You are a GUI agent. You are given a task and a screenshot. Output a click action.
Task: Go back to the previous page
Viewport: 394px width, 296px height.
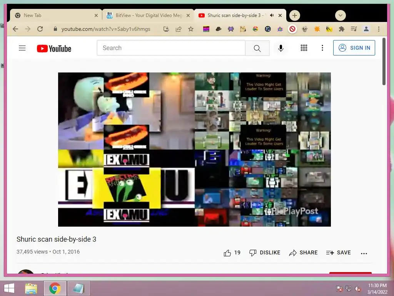[x=15, y=29]
